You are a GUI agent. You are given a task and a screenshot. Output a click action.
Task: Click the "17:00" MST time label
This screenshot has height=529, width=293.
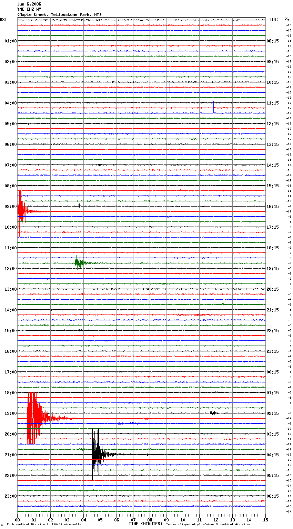point(11,372)
